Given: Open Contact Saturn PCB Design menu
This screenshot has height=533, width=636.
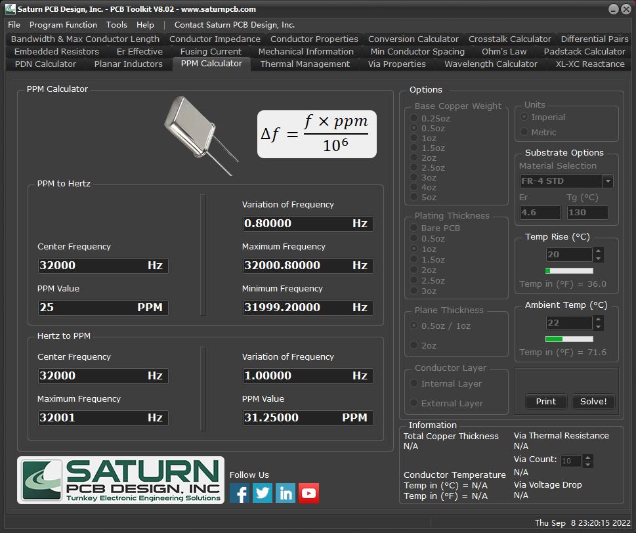Looking at the screenshot, I should tap(234, 25).
